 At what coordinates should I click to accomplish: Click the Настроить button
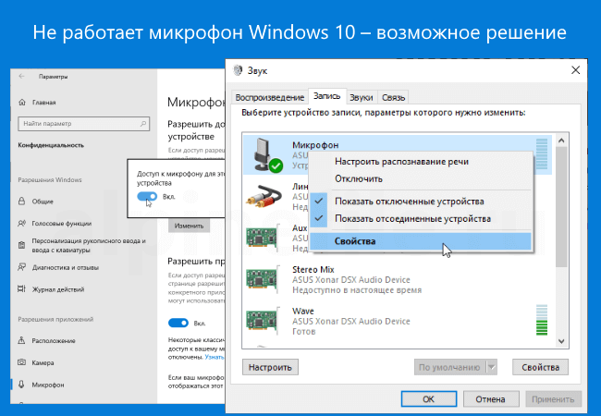tap(270, 367)
